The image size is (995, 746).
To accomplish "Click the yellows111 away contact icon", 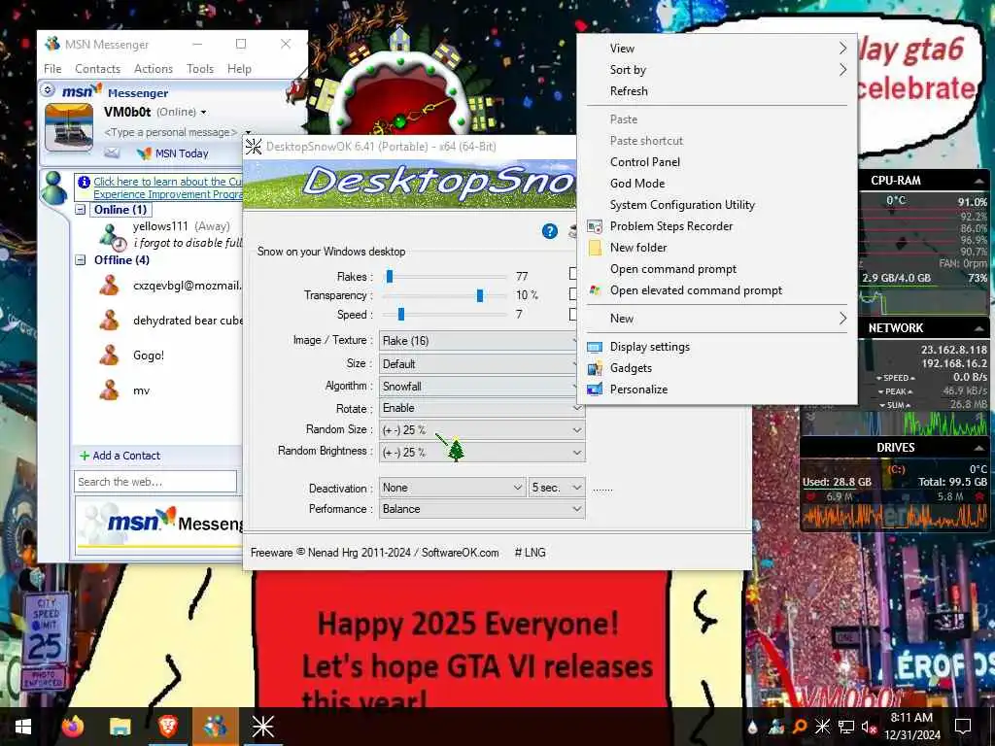I will tap(112, 237).
